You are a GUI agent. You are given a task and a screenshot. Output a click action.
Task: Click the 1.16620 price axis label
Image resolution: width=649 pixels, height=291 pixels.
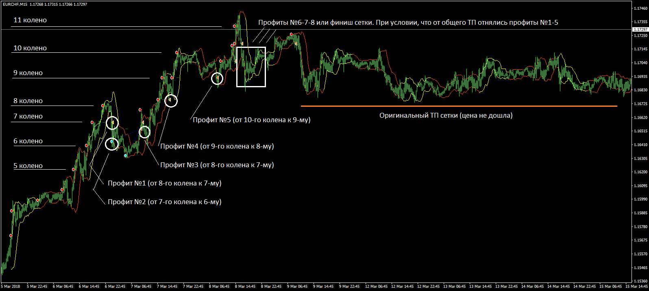(x=640, y=117)
